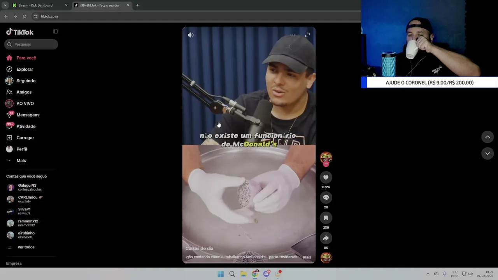498x280 pixels.
Task: Open the video more options menu
Action: tap(293, 35)
